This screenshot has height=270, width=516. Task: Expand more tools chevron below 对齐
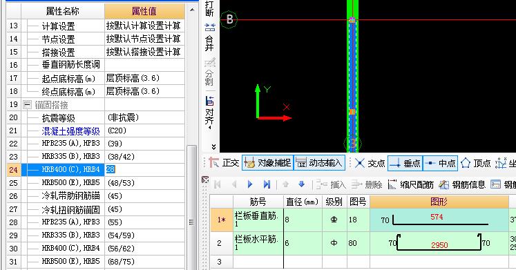(x=213, y=146)
